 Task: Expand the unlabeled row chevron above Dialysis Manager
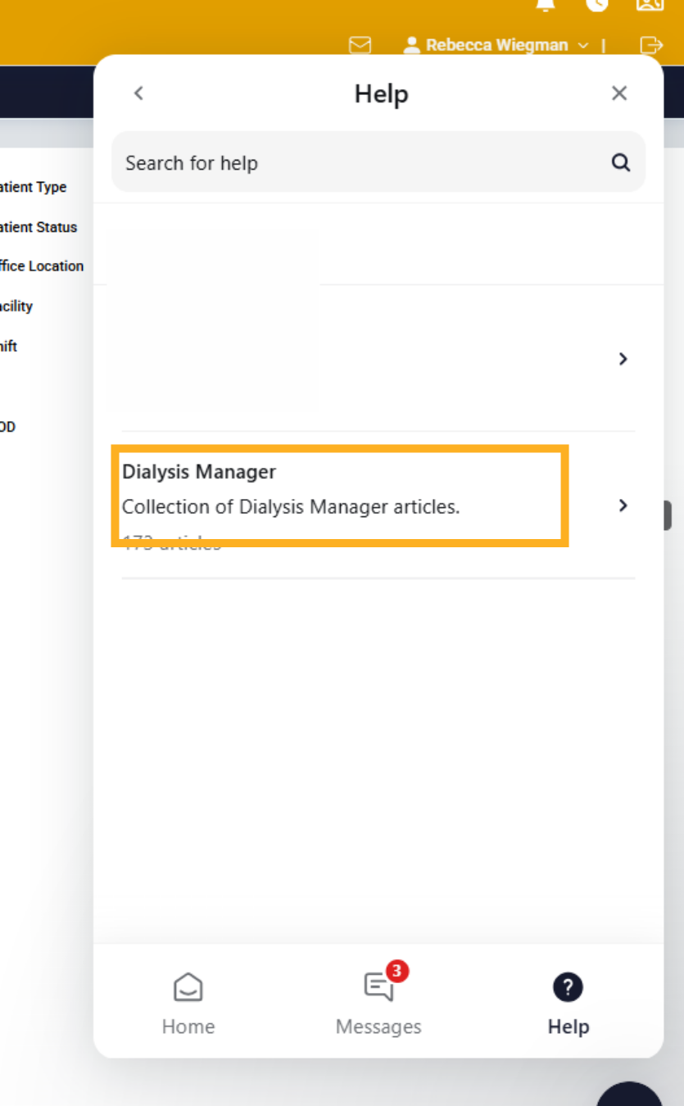point(623,359)
